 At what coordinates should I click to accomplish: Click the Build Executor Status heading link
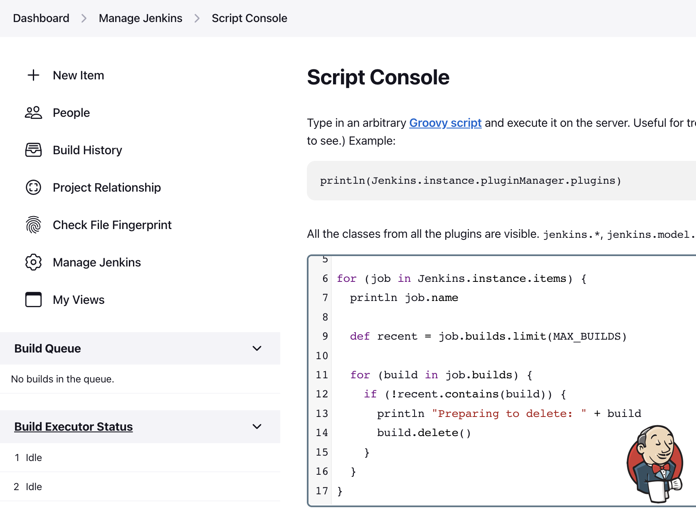tap(73, 427)
